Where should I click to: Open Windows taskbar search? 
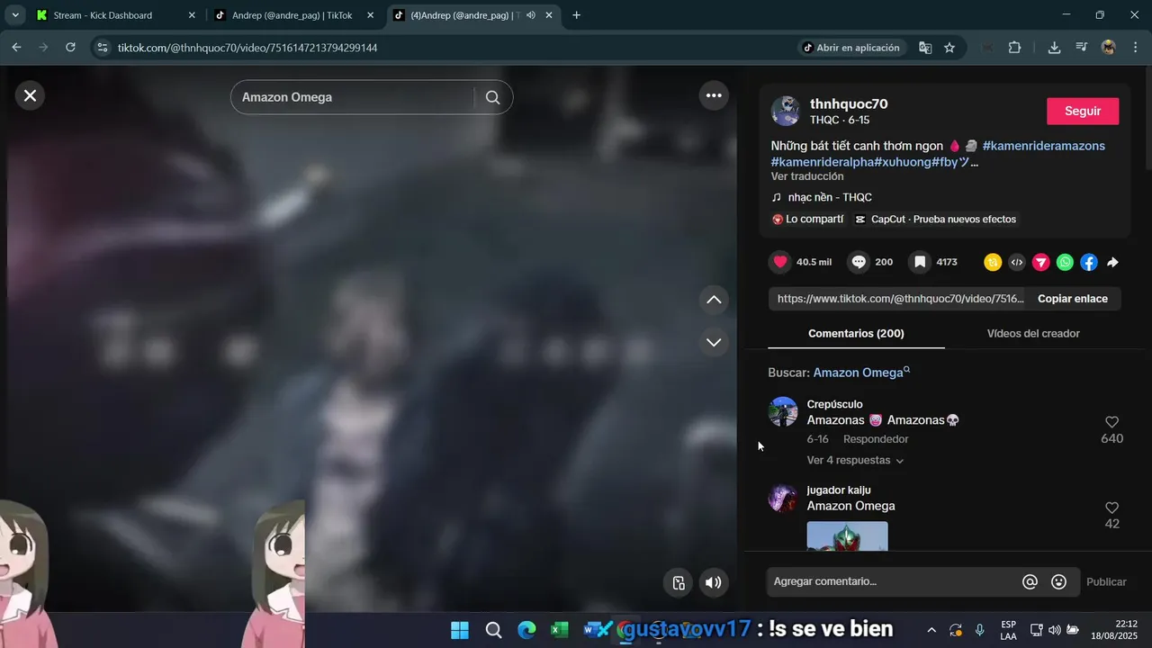493,630
